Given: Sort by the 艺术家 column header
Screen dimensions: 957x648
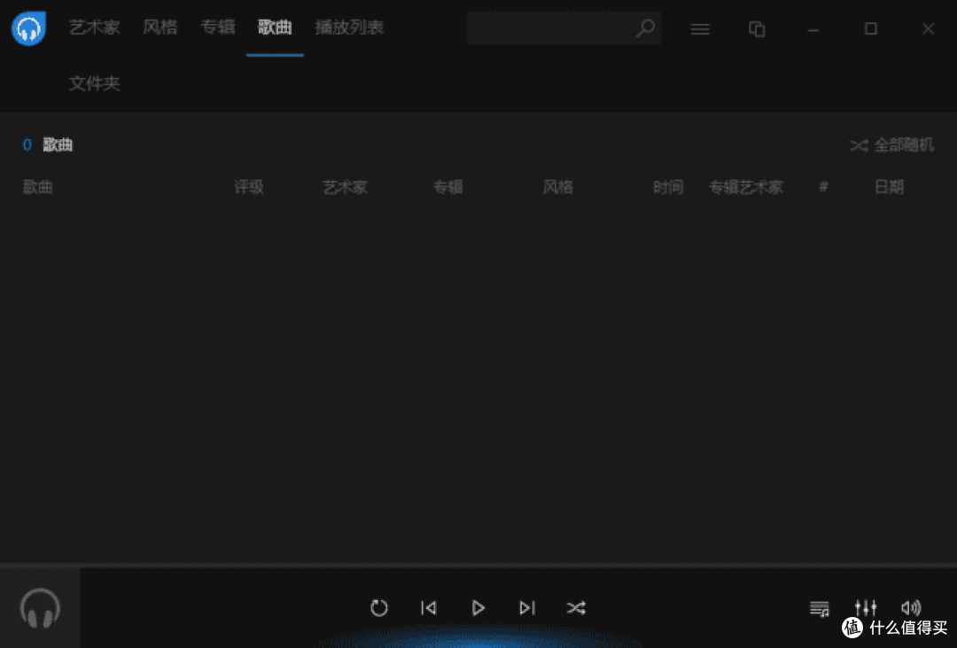Looking at the screenshot, I should (345, 187).
